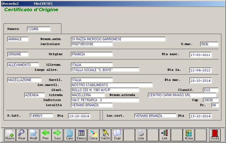Click the ANIMALE section box
The height and width of the screenshot is (143, 226).
click(x=18, y=39)
